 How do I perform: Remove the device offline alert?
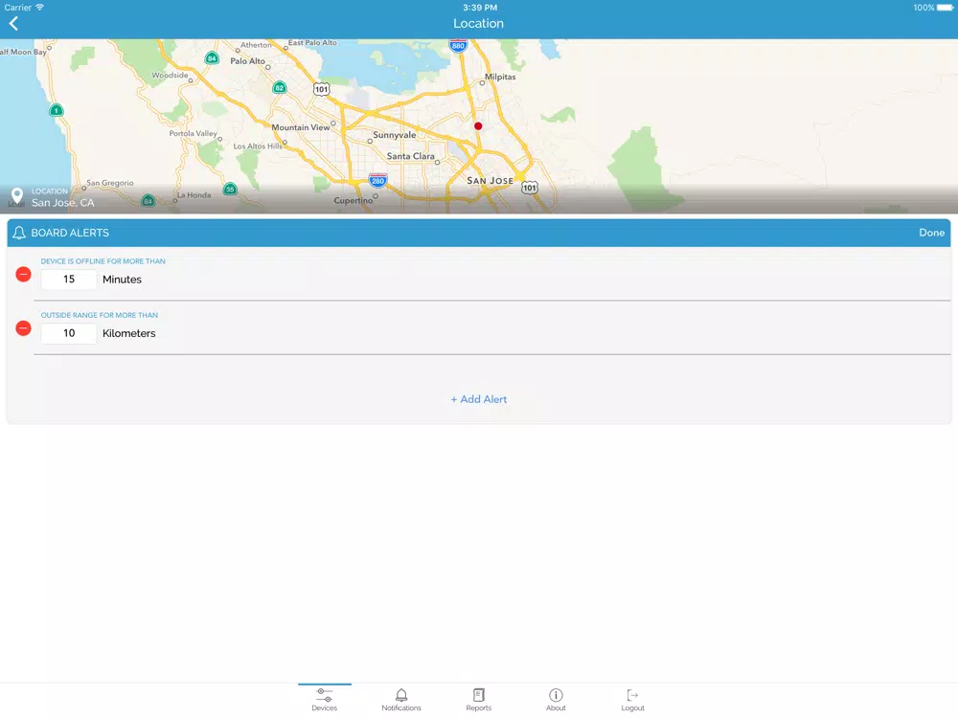pos(23,274)
